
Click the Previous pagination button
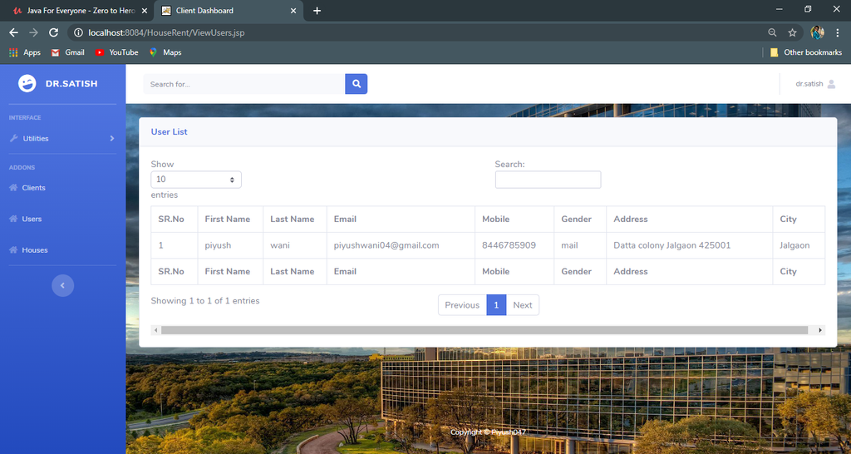pyautogui.click(x=462, y=305)
